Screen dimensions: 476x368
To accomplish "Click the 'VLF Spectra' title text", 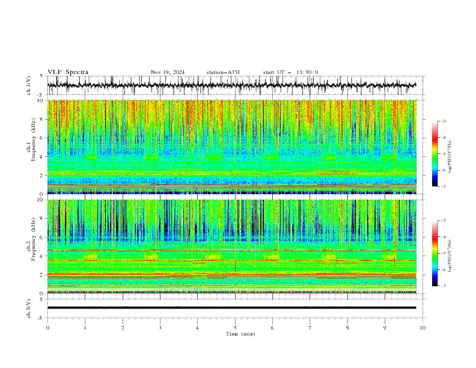I will click(68, 72).
